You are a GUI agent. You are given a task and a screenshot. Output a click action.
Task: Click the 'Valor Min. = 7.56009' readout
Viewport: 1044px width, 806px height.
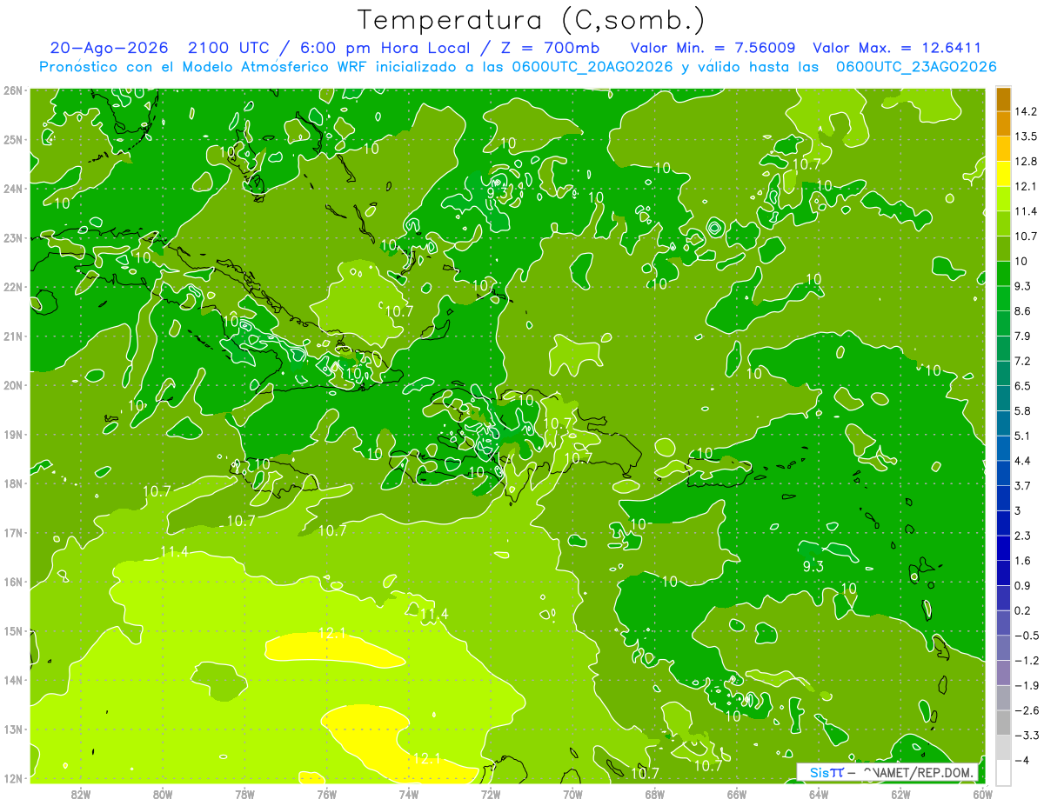click(713, 49)
